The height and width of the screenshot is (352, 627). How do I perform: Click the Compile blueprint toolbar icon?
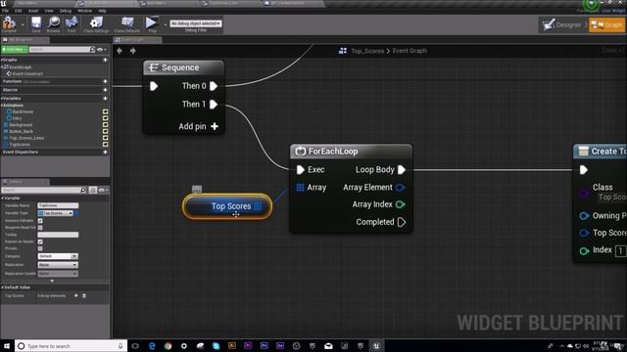(x=9, y=23)
